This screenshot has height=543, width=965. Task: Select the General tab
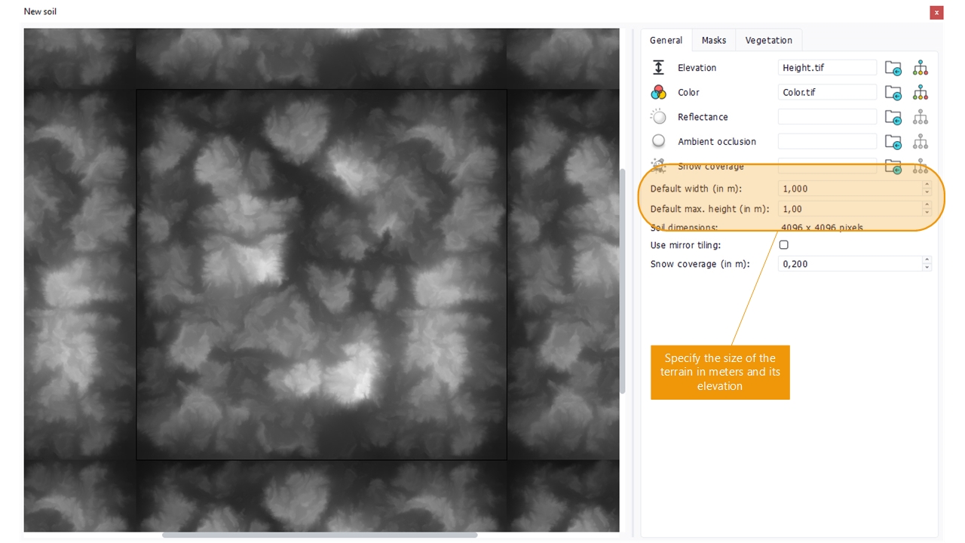tap(666, 41)
